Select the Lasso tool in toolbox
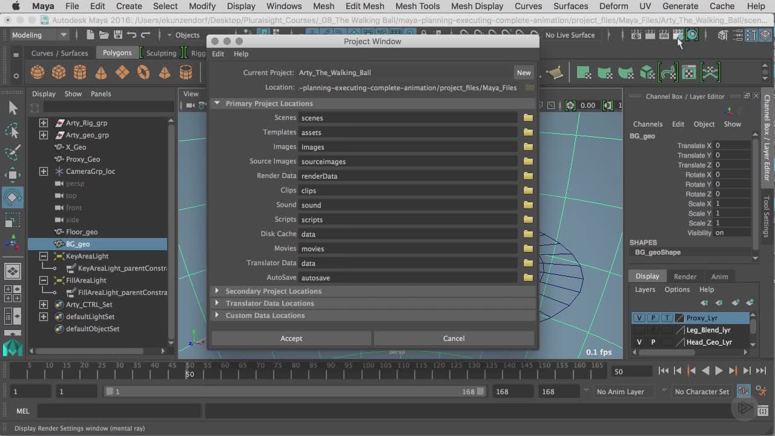This screenshot has width=775, height=436. 13,131
